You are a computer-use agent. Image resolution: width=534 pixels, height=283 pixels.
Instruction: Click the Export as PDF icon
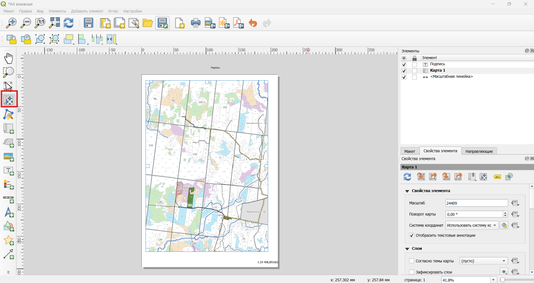point(238,23)
